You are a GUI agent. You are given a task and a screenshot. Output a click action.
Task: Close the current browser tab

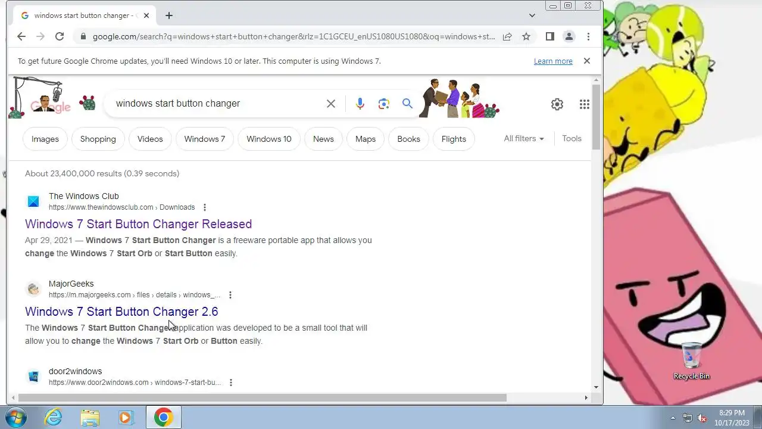[x=146, y=15]
